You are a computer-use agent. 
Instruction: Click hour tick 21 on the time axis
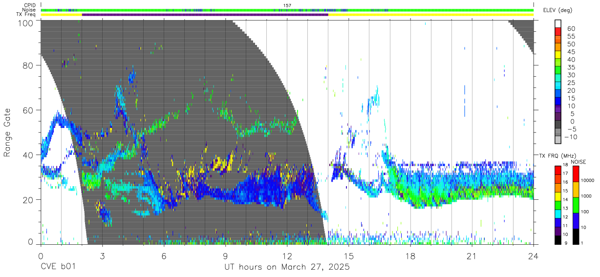tap(472, 256)
